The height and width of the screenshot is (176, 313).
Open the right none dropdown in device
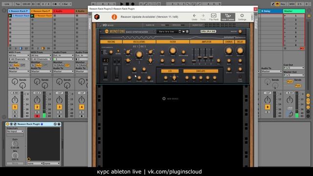[52, 163]
